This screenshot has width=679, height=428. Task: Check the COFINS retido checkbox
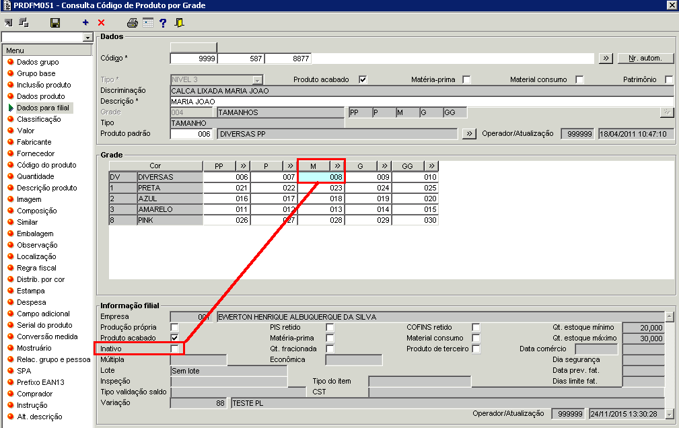[x=476, y=328]
